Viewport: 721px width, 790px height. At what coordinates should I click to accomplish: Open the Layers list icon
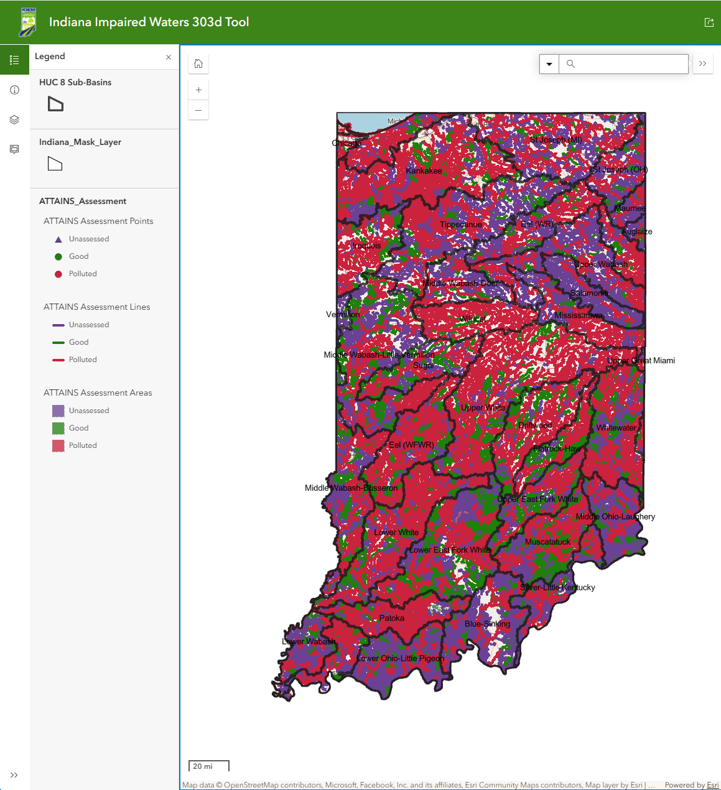point(14,120)
